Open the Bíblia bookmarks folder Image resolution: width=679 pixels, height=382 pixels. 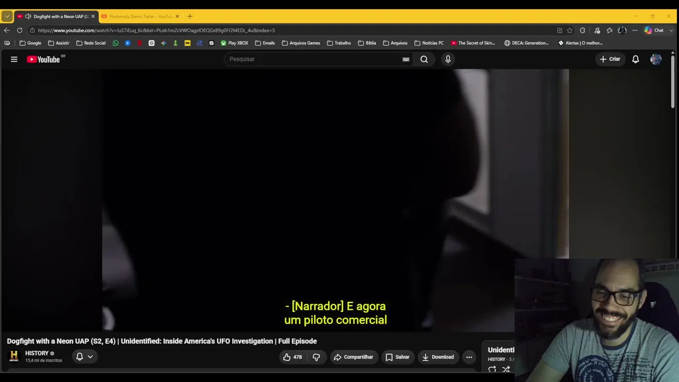pyautogui.click(x=367, y=43)
